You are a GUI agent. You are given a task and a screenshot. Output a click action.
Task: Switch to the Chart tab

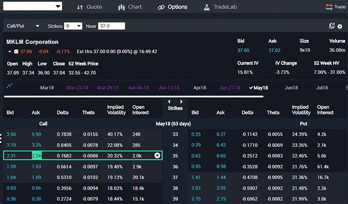(x=130, y=7)
